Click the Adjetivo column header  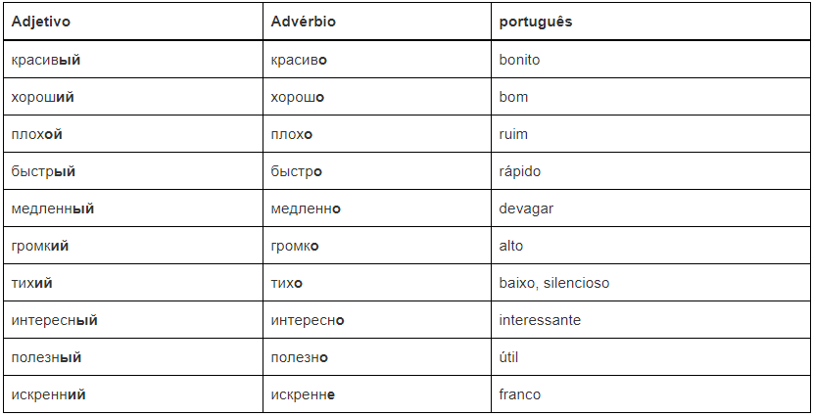[x=41, y=22]
